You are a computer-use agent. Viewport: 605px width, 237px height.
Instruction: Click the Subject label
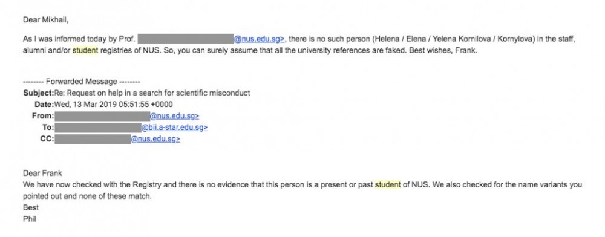38,93
